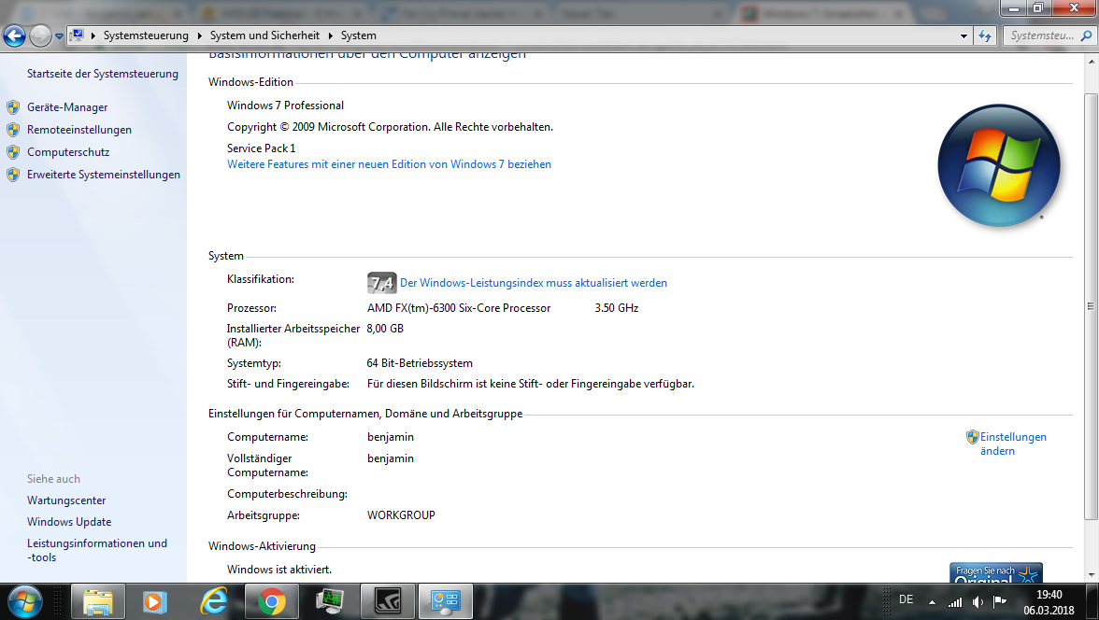Select the processor text AMD FX(tm)-6300
The height and width of the screenshot is (620, 1099).
coord(459,308)
